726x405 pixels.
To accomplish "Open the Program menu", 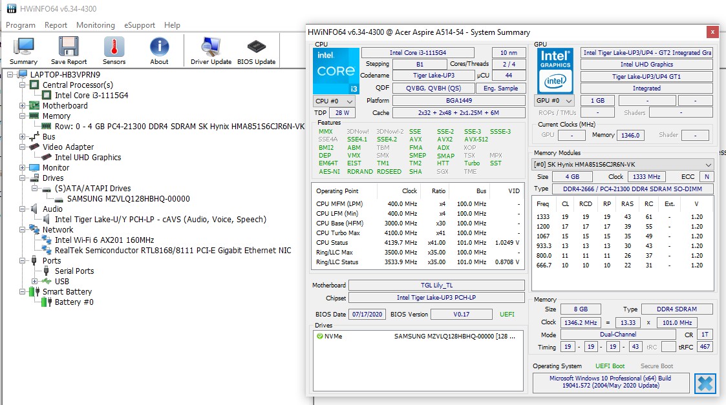I will 21,25.
